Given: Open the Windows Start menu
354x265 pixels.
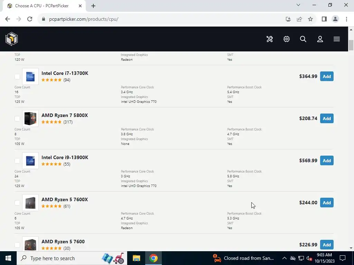Looking at the screenshot, I should pyautogui.click(x=8, y=258).
